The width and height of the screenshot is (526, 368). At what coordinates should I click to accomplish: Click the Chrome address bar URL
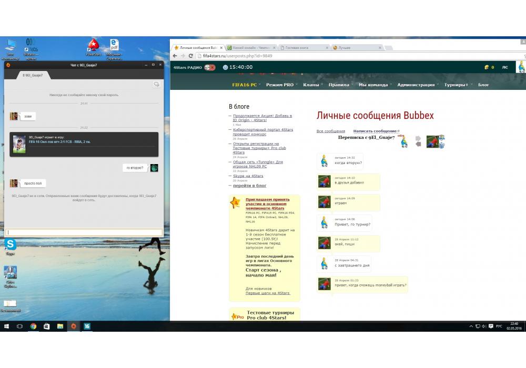[x=238, y=56]
